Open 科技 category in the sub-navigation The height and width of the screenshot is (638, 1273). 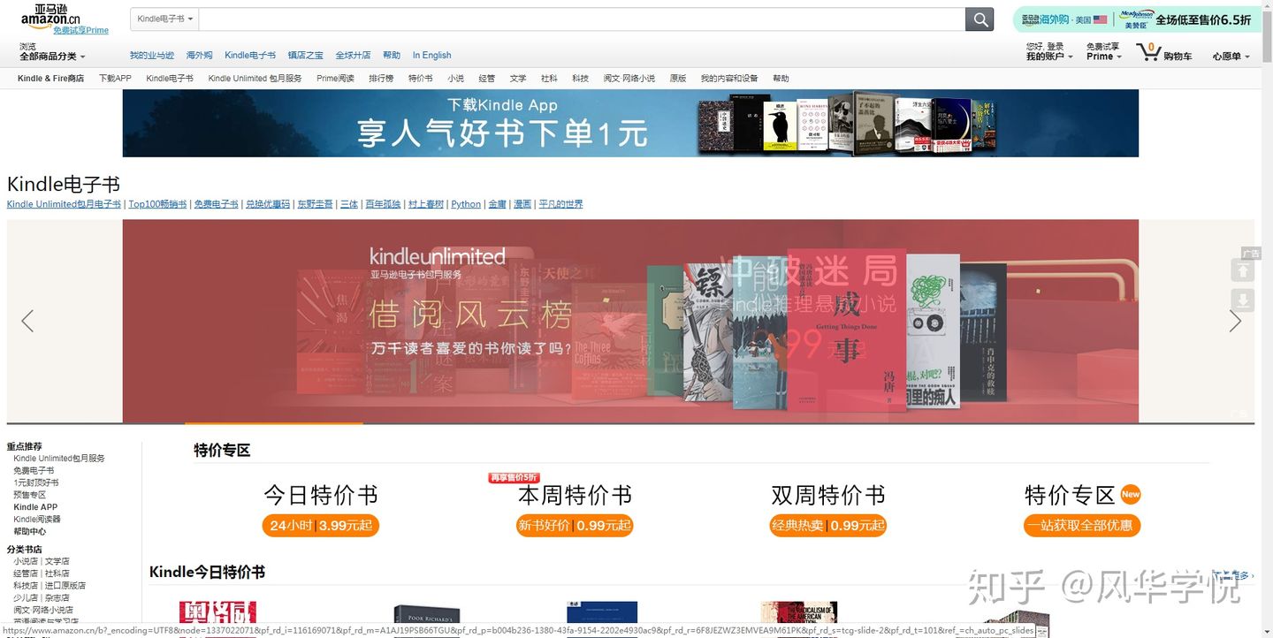tap(580, 79)
